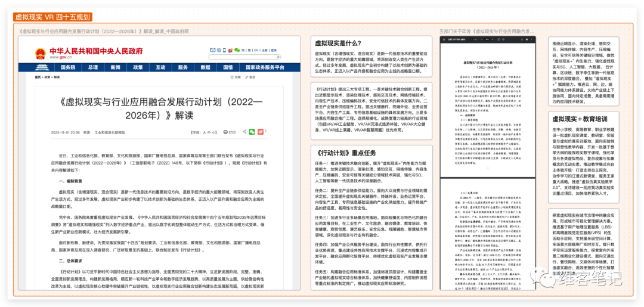Select the note card starting 围绕近眼显示
Image resolution: width=644 pixels, height=307 pixels.
click(583, 71)
